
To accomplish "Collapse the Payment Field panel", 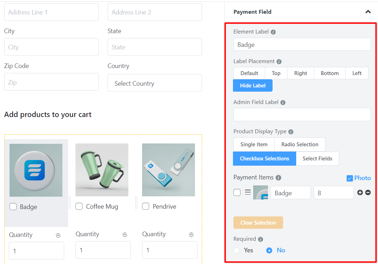I will [x=368, y=12].
